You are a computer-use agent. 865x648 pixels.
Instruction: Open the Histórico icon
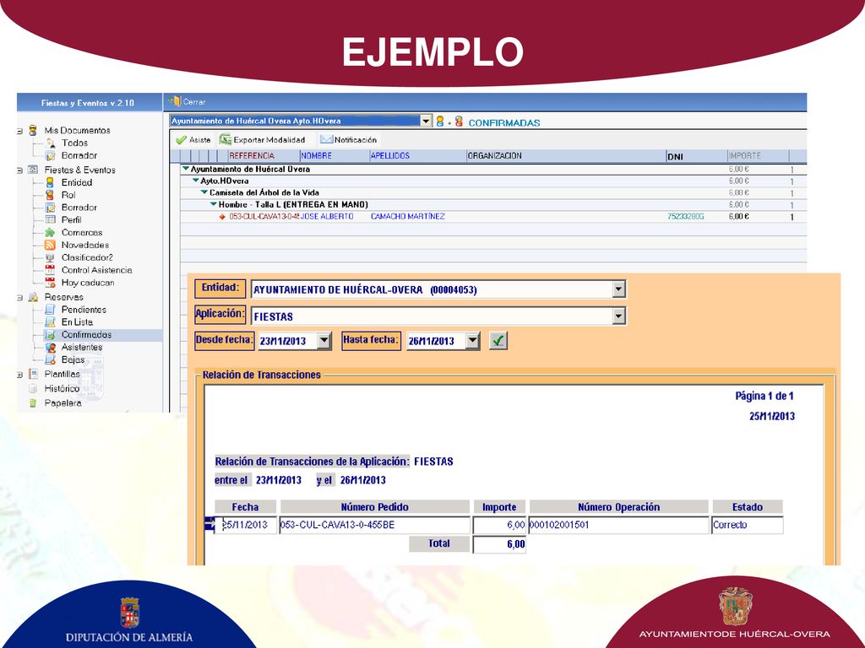33,388
